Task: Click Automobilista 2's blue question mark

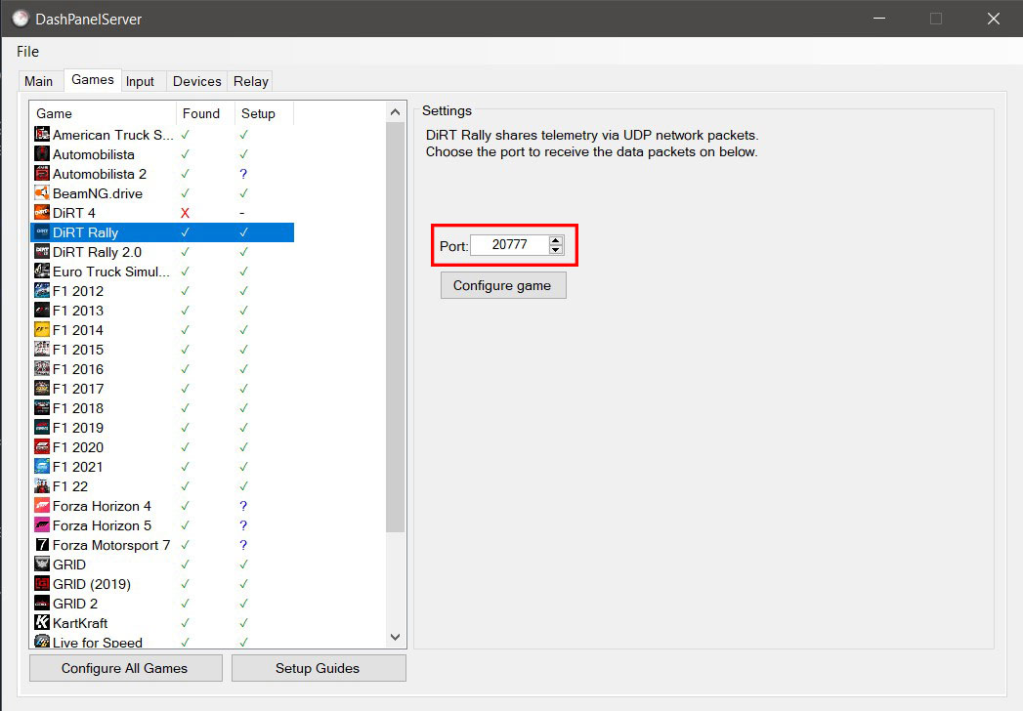Action: (x=243, y=174)
